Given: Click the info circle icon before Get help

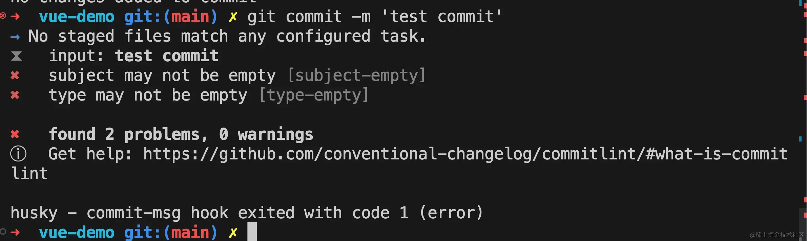Looking at the screenshot, I should coord(18,154).
